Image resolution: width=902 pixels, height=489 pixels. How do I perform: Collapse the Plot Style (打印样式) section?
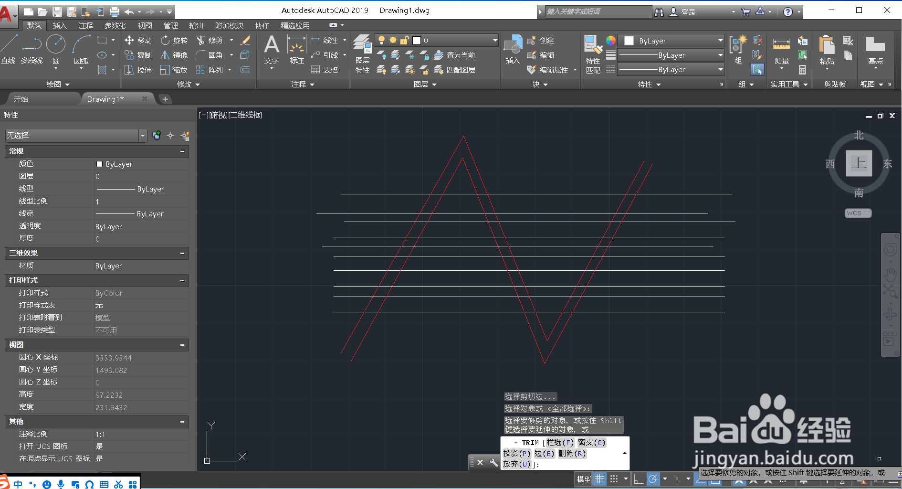click(182, 280)
